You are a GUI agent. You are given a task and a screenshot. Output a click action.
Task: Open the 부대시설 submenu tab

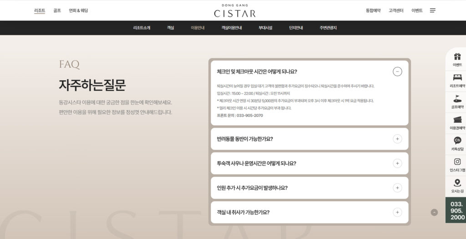tap(265, 28)
